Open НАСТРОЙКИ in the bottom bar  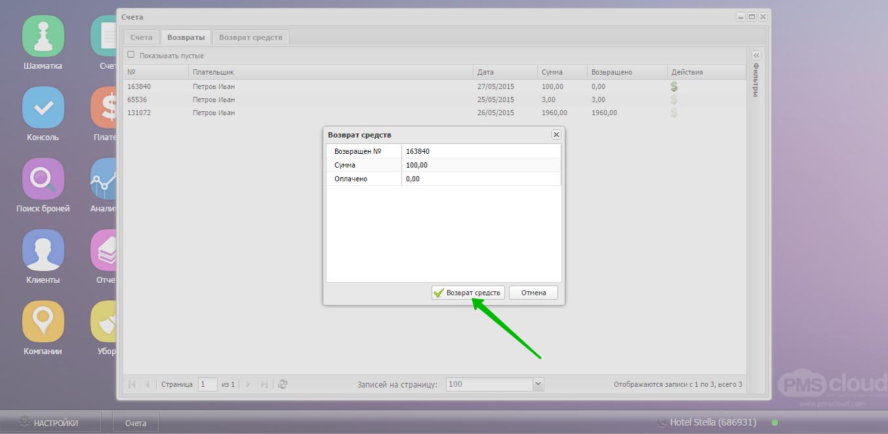click(x=50, y=423)
